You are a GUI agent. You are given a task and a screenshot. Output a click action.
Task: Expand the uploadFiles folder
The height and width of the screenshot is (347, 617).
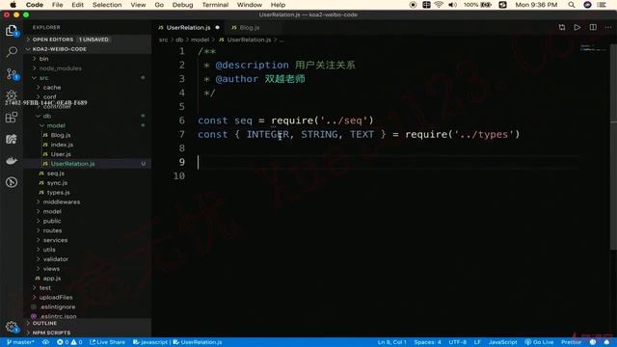click(x=88, y=298)
